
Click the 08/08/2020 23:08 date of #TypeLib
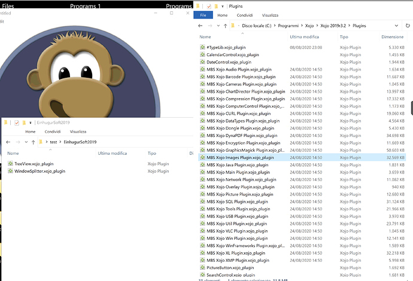click(306, 47)
